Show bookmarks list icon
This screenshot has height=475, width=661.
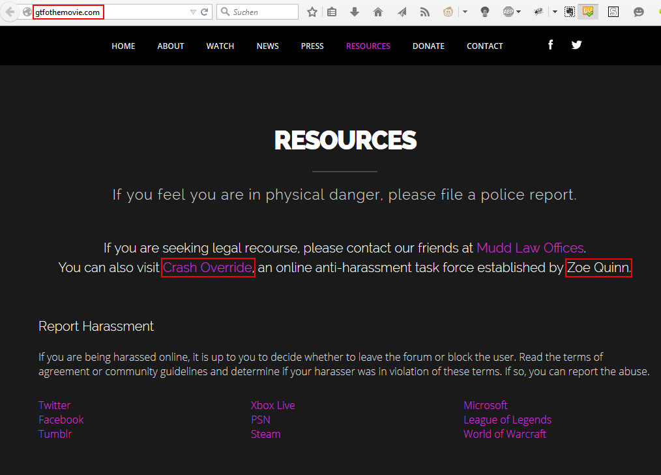(332, 12)
